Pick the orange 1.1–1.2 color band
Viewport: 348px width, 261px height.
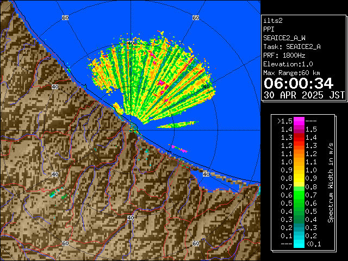pos(299,154)
